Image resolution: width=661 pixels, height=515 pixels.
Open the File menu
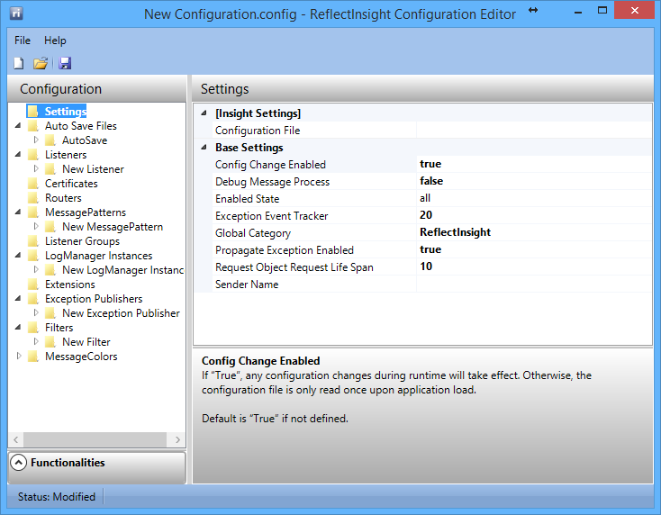[x=23, y=41]
